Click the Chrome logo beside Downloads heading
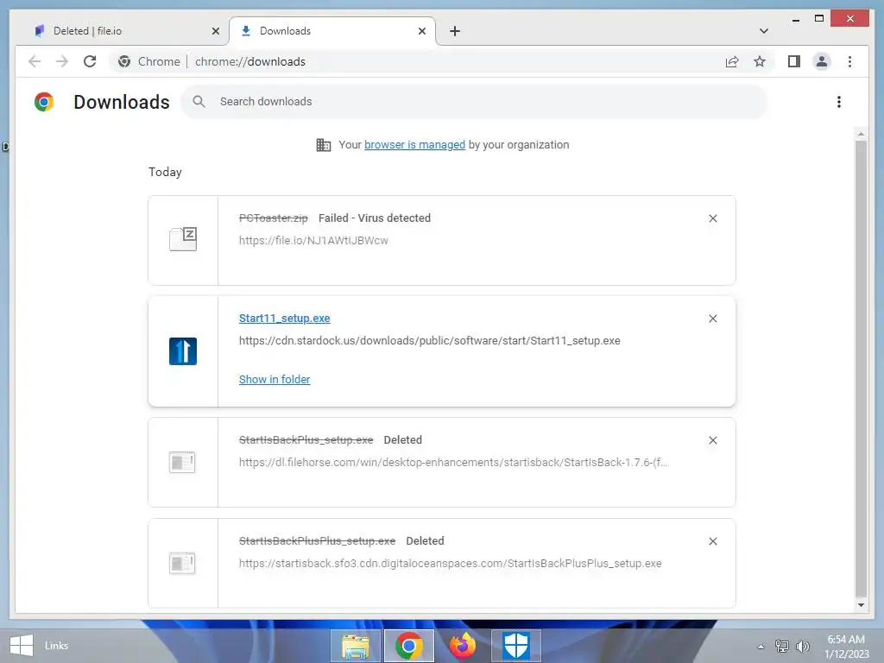The width and height of the screenshot is (884, 663). (44, 102)
